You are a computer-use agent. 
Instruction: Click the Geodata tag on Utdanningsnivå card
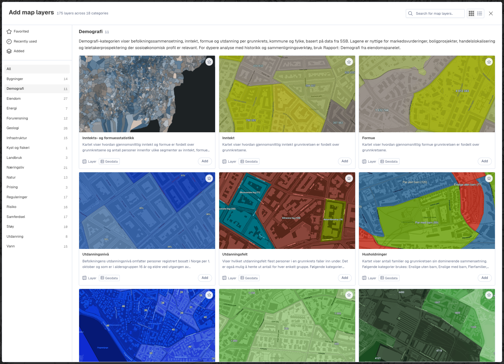pyautogui.click(x=109, y=278)
